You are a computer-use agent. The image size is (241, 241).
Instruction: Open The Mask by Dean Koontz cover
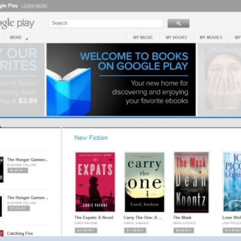pos(191,182)
